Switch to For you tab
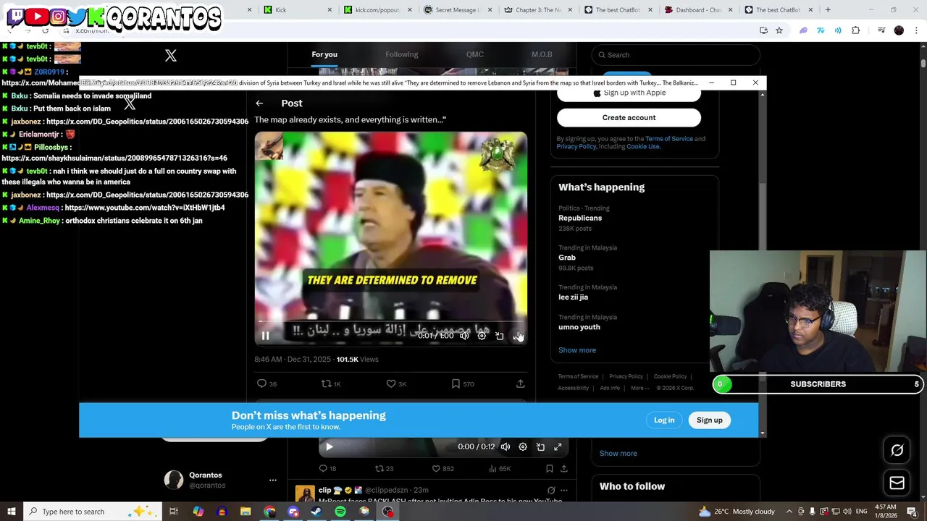927x521 pixels. [324, 54]
